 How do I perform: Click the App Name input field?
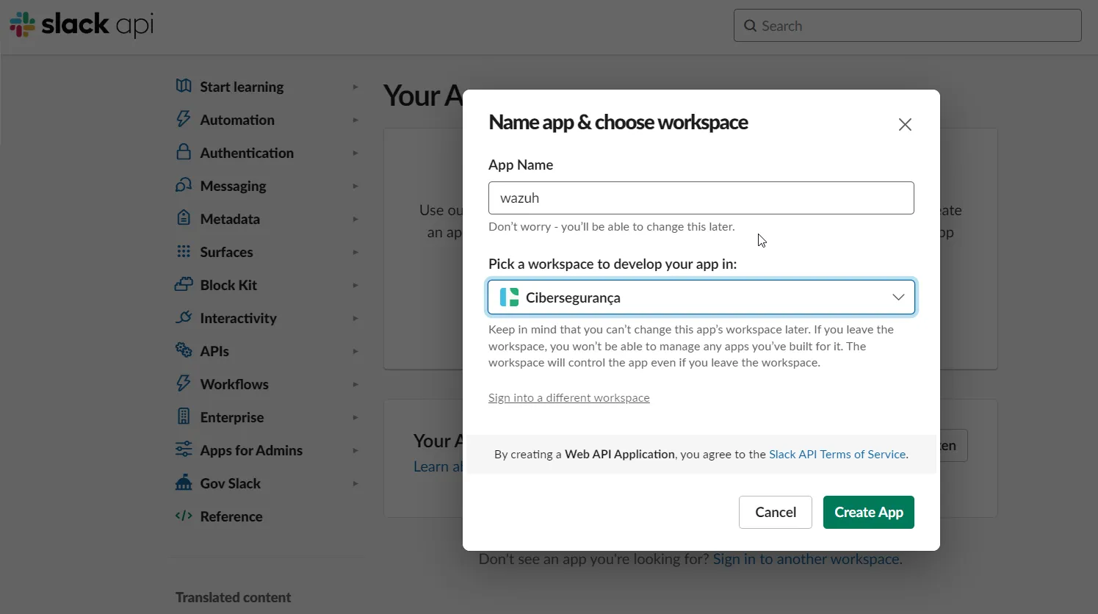[701, 198]
